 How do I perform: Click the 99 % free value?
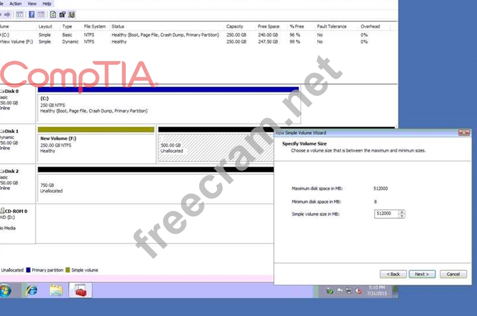click(x=295, y=41)
